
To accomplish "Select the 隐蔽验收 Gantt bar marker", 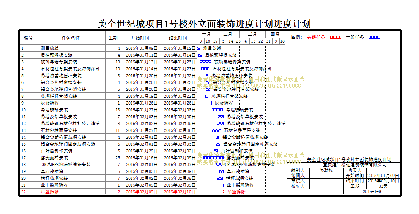I will pos(211,103).
